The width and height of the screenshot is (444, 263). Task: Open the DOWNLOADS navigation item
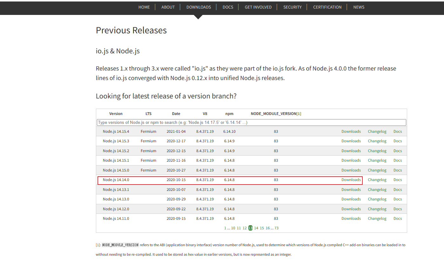[x=198, y=7]
